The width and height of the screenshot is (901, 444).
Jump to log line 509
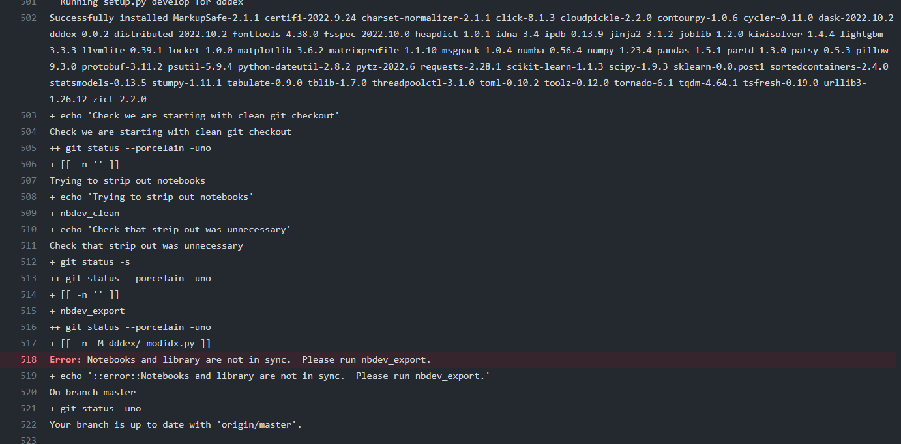coord(28,213)
